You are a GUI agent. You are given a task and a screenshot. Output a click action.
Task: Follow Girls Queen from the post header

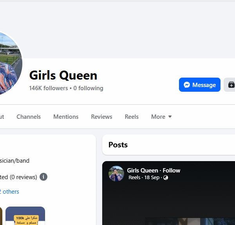coord(171,171)
